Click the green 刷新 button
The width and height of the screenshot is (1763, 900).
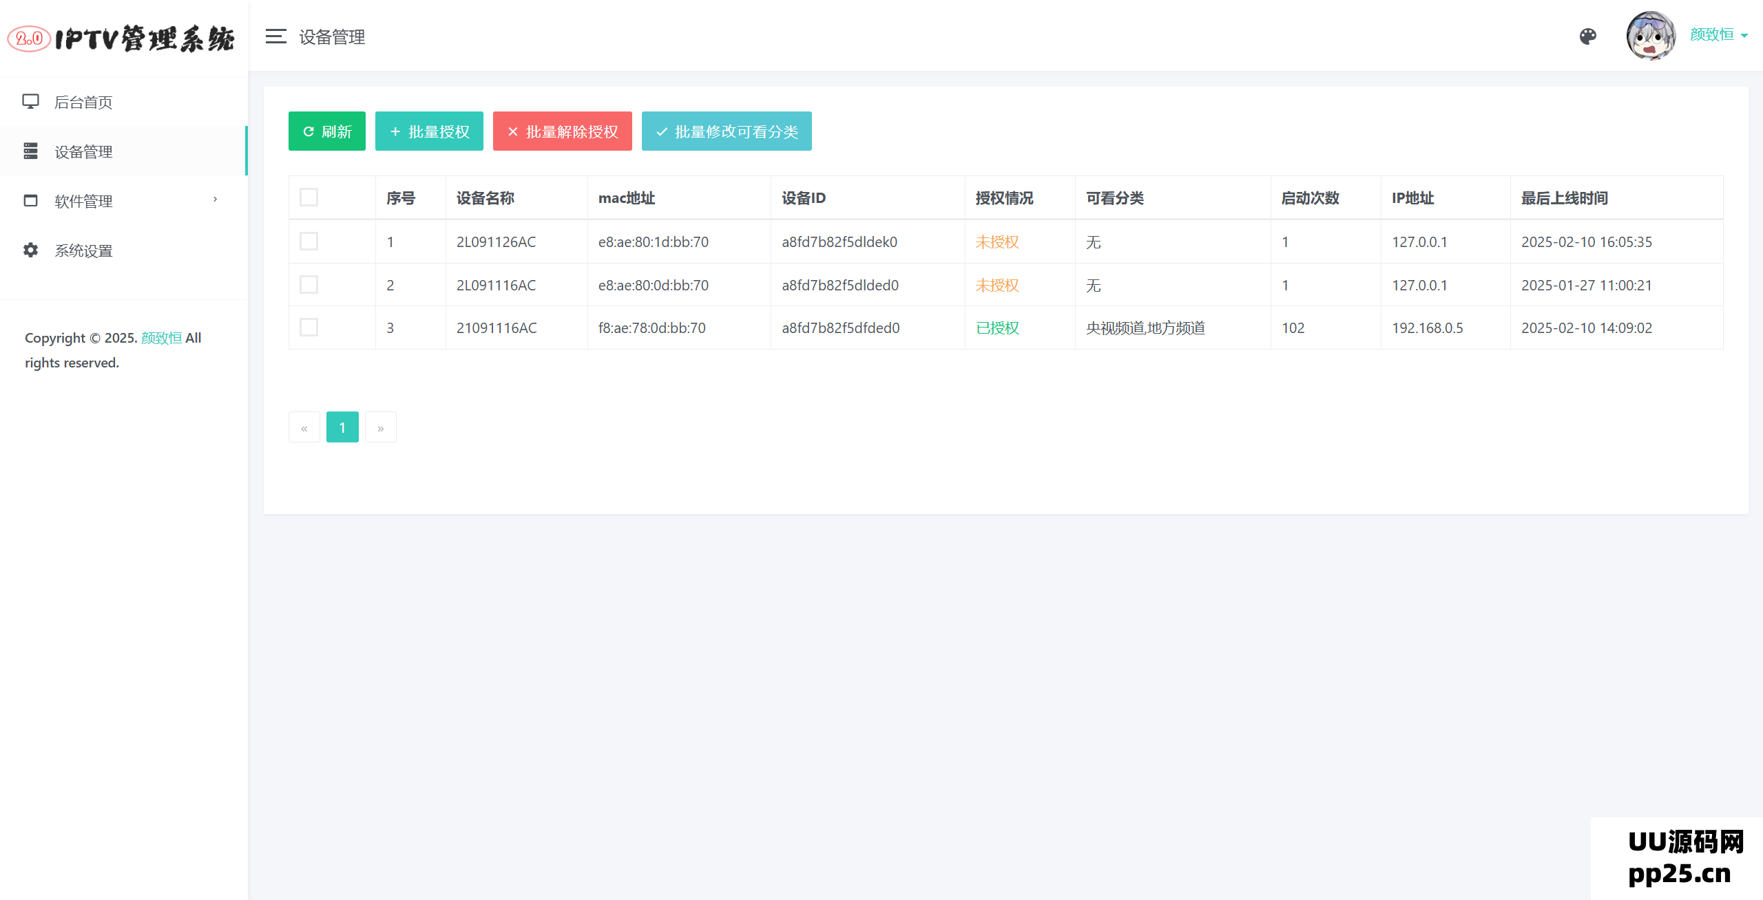[x=326, y=131]
